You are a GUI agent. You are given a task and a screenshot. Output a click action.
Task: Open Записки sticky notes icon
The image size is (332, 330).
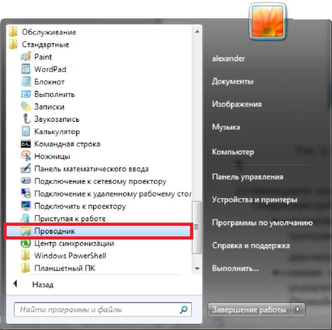[26, 106]
